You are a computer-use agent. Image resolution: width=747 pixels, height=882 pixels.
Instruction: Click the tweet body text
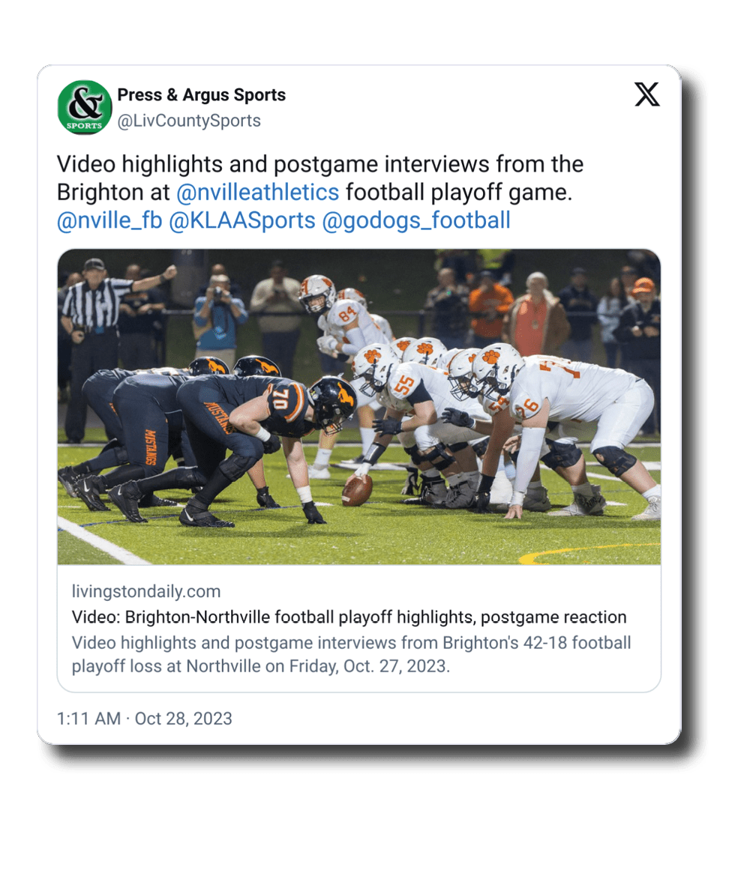pyautogui.click(x=320, y=193)
